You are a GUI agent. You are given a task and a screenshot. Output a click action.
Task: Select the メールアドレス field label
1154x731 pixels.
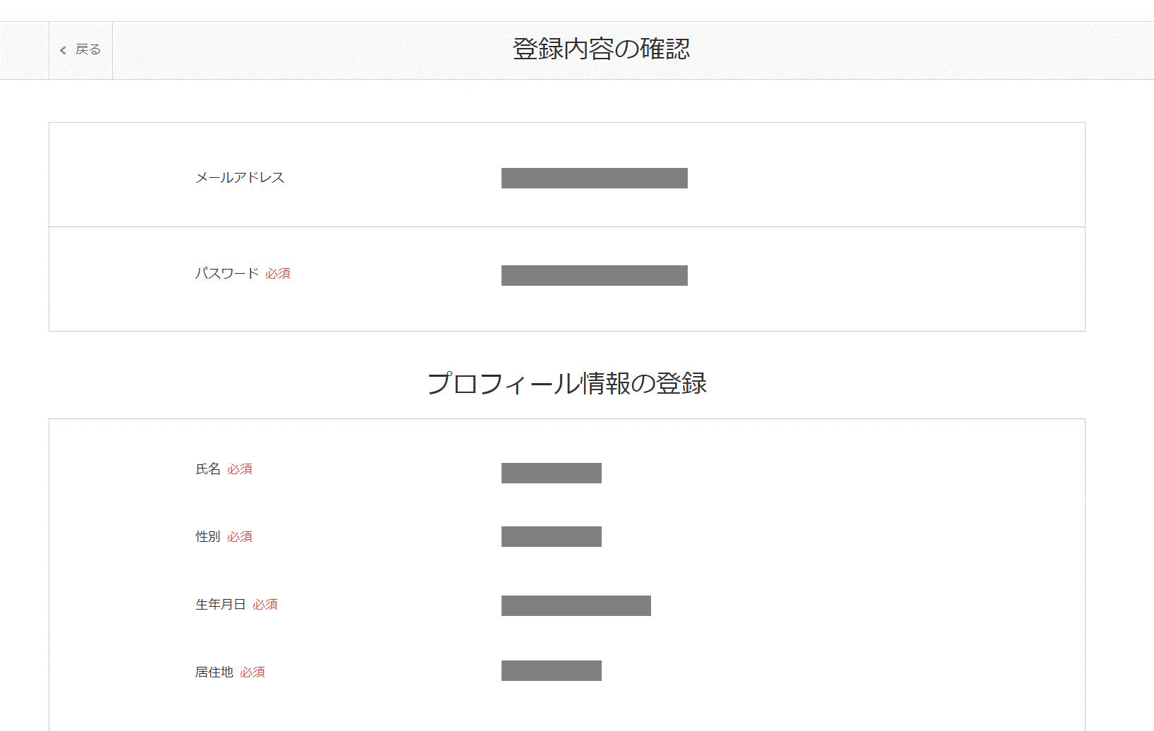(x=240, y=178)
